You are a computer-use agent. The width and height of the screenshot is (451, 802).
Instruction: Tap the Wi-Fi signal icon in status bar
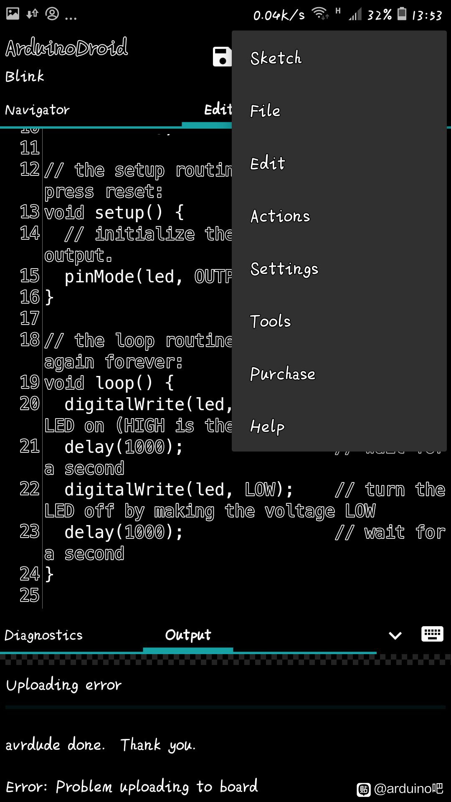(320, 14)
